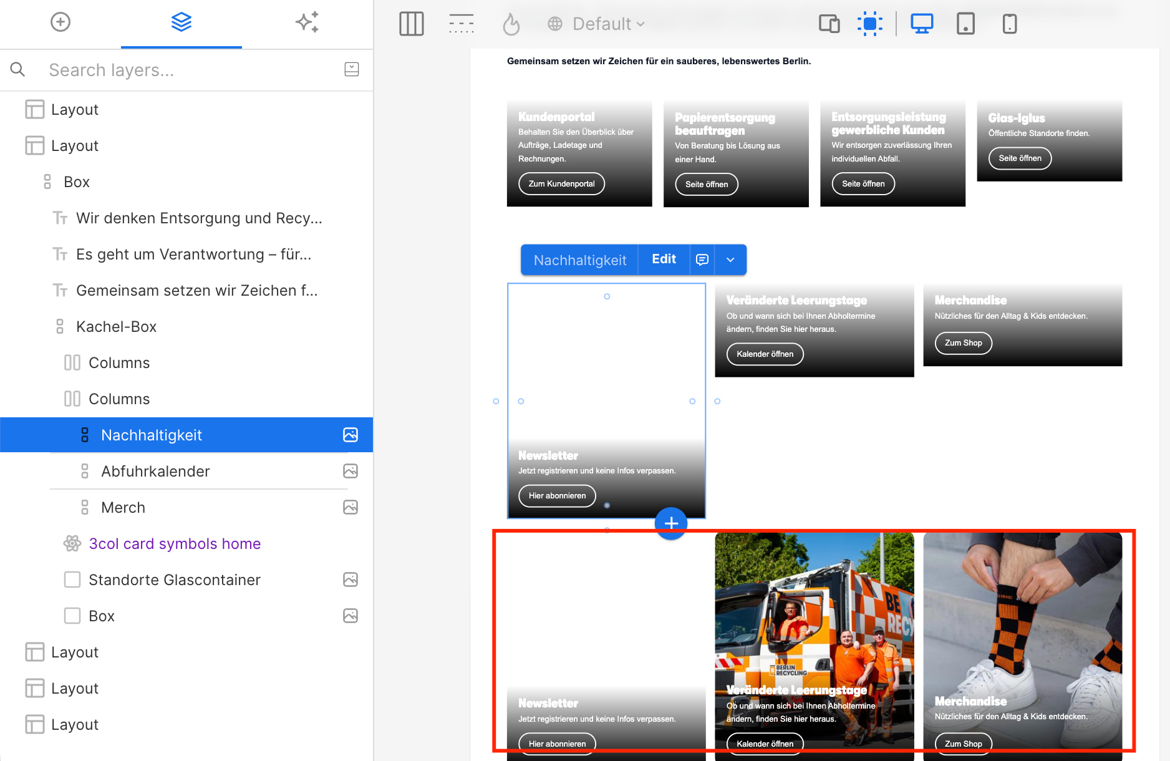1170x761 pixels.
Task: Click 'Zum Shop' in the card without photo
Action: coord(964,342)
